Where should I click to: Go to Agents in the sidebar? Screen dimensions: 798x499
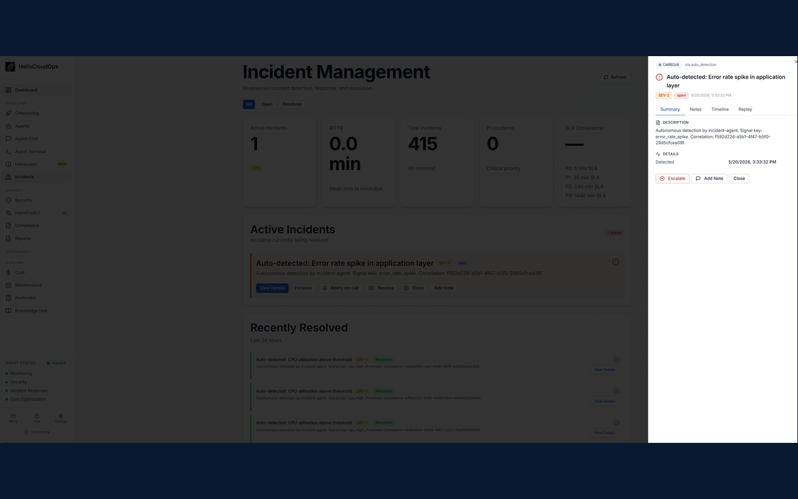point(36,126)
